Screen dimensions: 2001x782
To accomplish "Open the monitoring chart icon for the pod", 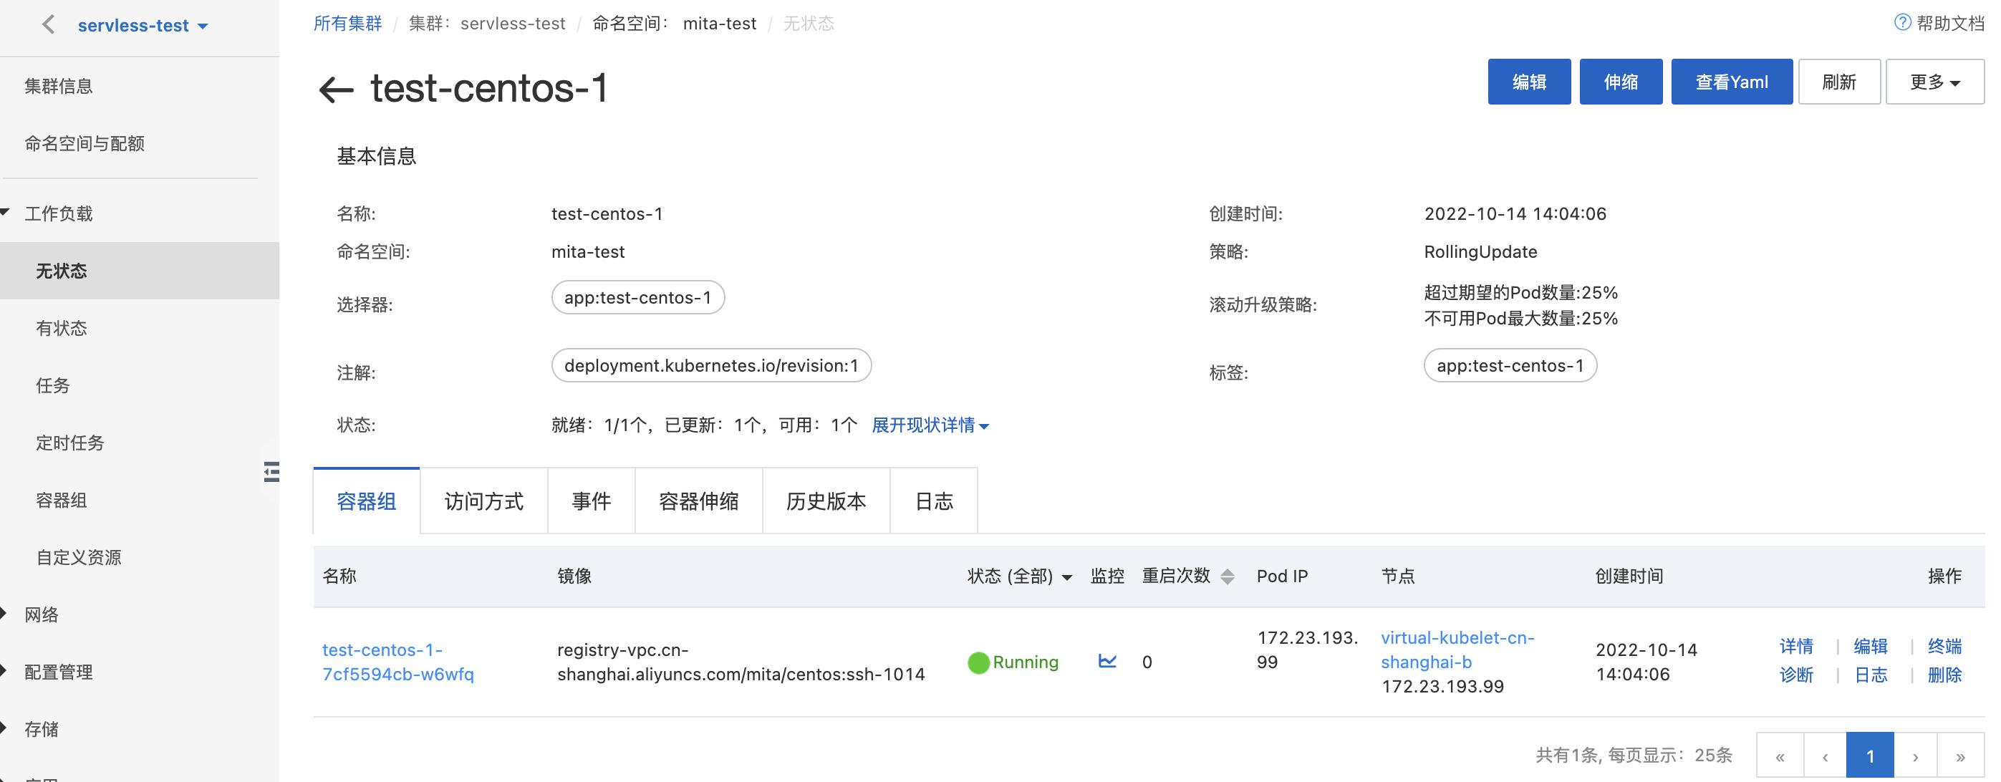I will (1107, 661).
